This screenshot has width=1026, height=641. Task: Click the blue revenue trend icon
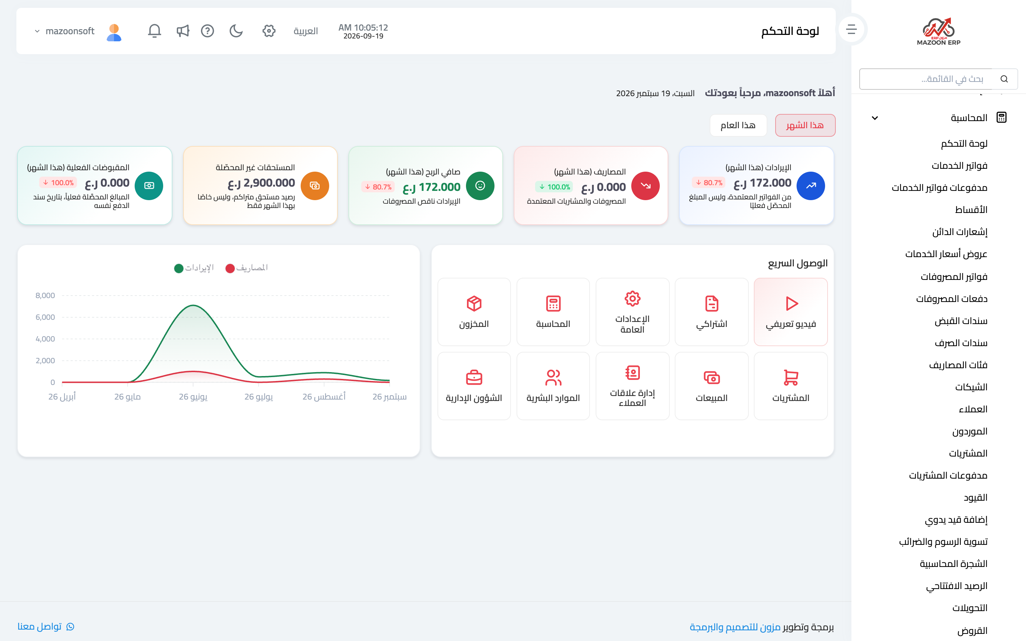(x=810, y=186)
